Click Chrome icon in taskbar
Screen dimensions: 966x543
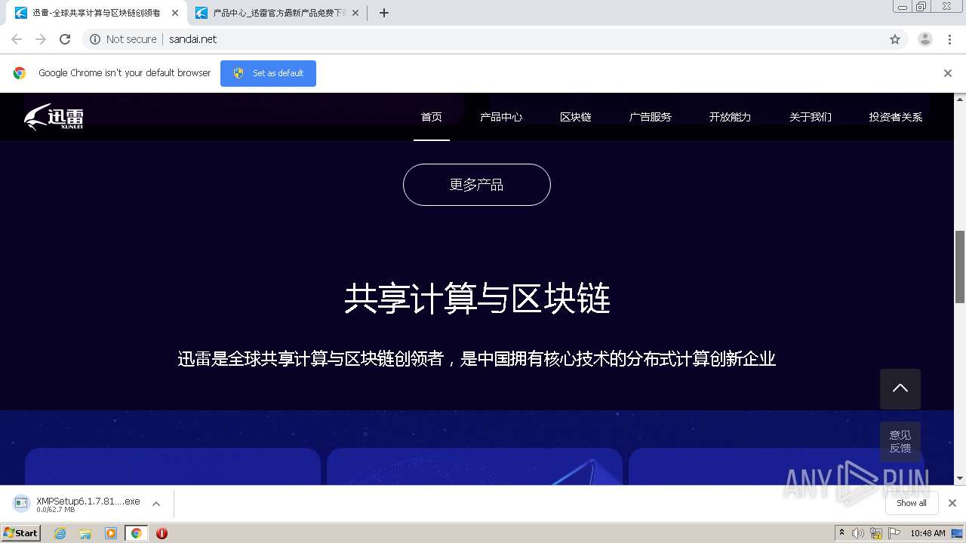tap(136, 533)
